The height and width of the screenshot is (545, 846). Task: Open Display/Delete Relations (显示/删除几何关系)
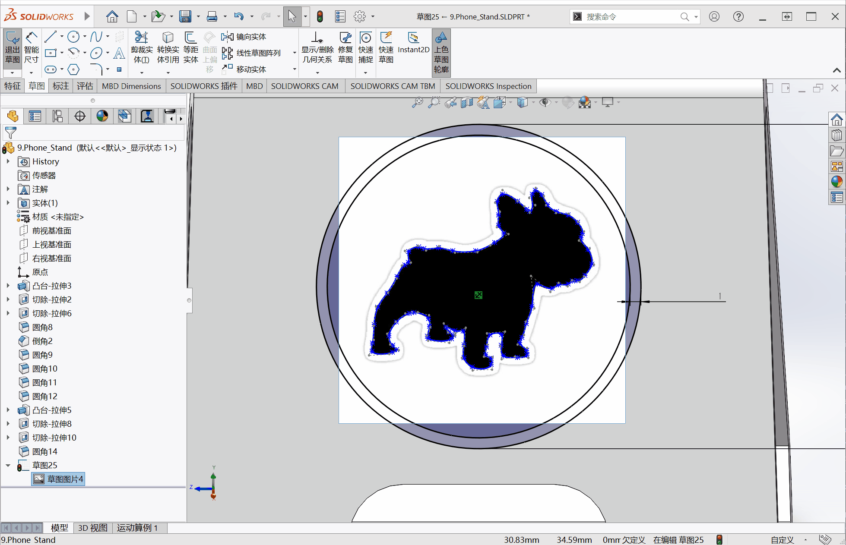317,47
